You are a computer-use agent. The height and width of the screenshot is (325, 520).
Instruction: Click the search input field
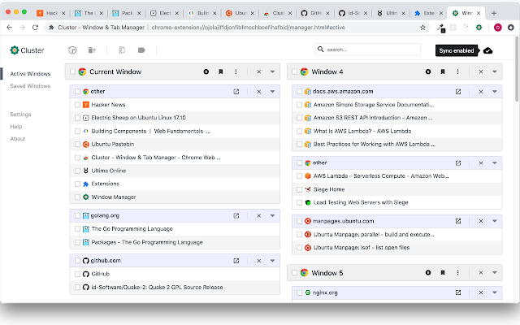[x=367, y=50]
